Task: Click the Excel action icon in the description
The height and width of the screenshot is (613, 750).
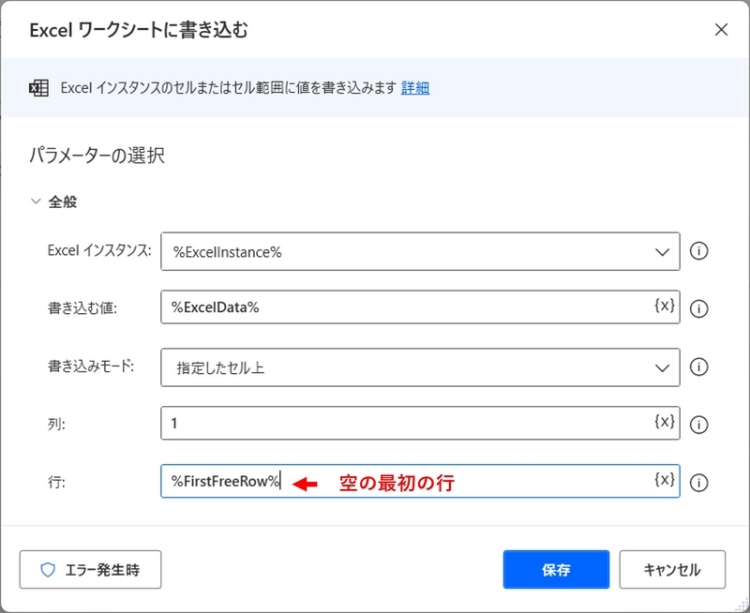Action: [37, 86]
